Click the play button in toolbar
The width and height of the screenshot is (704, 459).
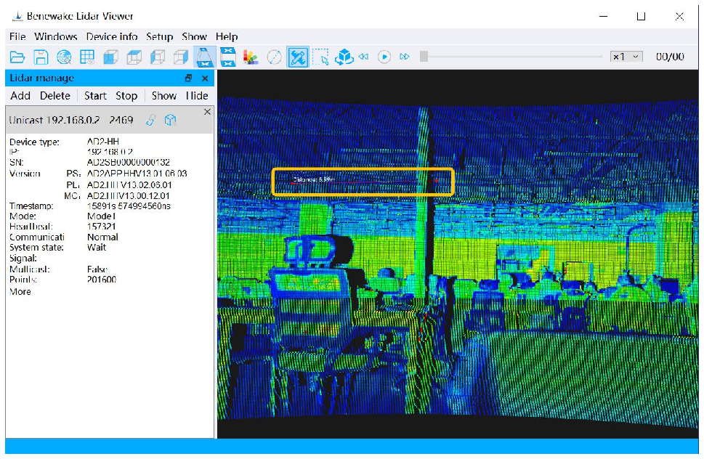coord(384,57)
